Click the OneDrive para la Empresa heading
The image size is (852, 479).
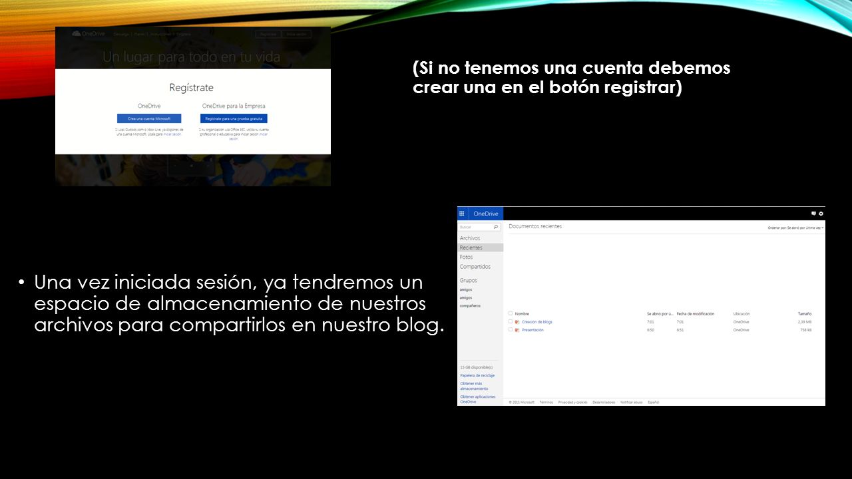pyautogui.click(x=234, y=106)
